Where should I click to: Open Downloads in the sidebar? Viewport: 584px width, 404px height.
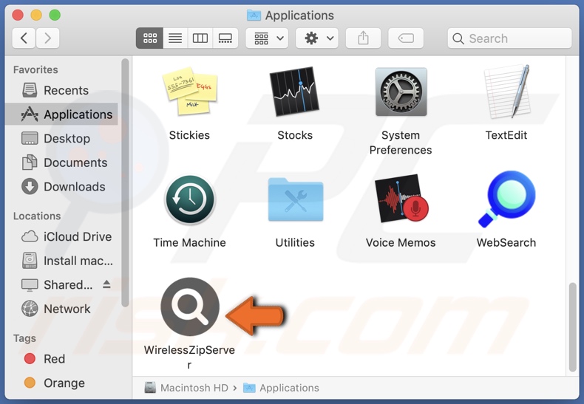tap(63, 186)
